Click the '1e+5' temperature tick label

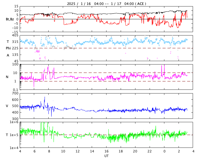tap(14, 135)
